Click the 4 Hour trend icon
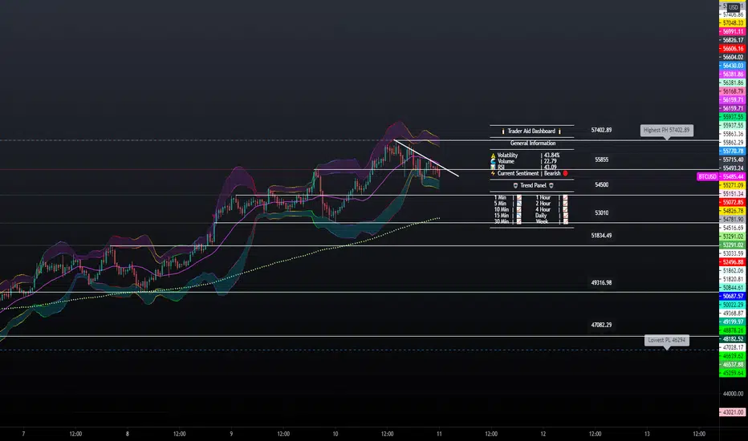Image resolution: width=748 pixels, height=441 pixels. pos(565,209)
